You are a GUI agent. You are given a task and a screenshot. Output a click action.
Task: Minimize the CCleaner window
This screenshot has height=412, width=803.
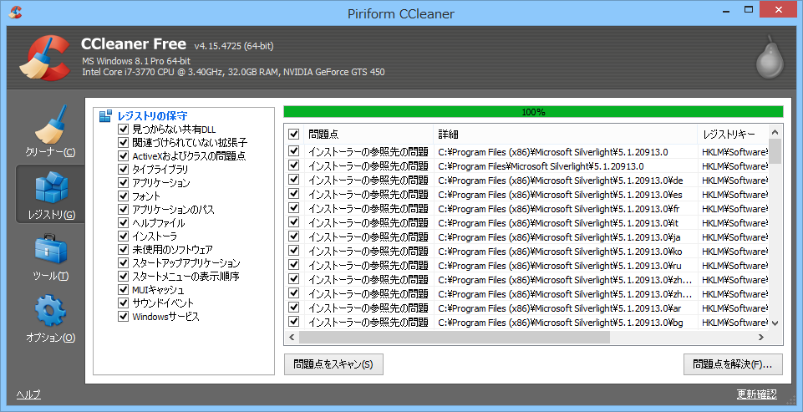[x=726, y=9]
